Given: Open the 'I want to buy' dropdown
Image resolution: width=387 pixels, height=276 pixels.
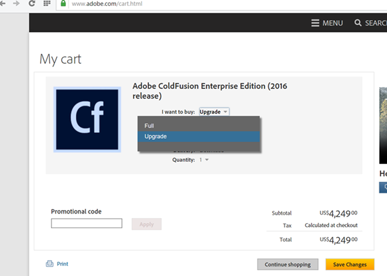Looking at the screenshot, I should tap(214, 112).
